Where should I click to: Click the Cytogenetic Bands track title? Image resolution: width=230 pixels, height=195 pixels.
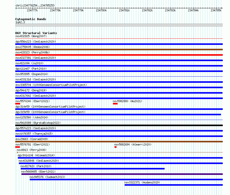tap(31, 19)
